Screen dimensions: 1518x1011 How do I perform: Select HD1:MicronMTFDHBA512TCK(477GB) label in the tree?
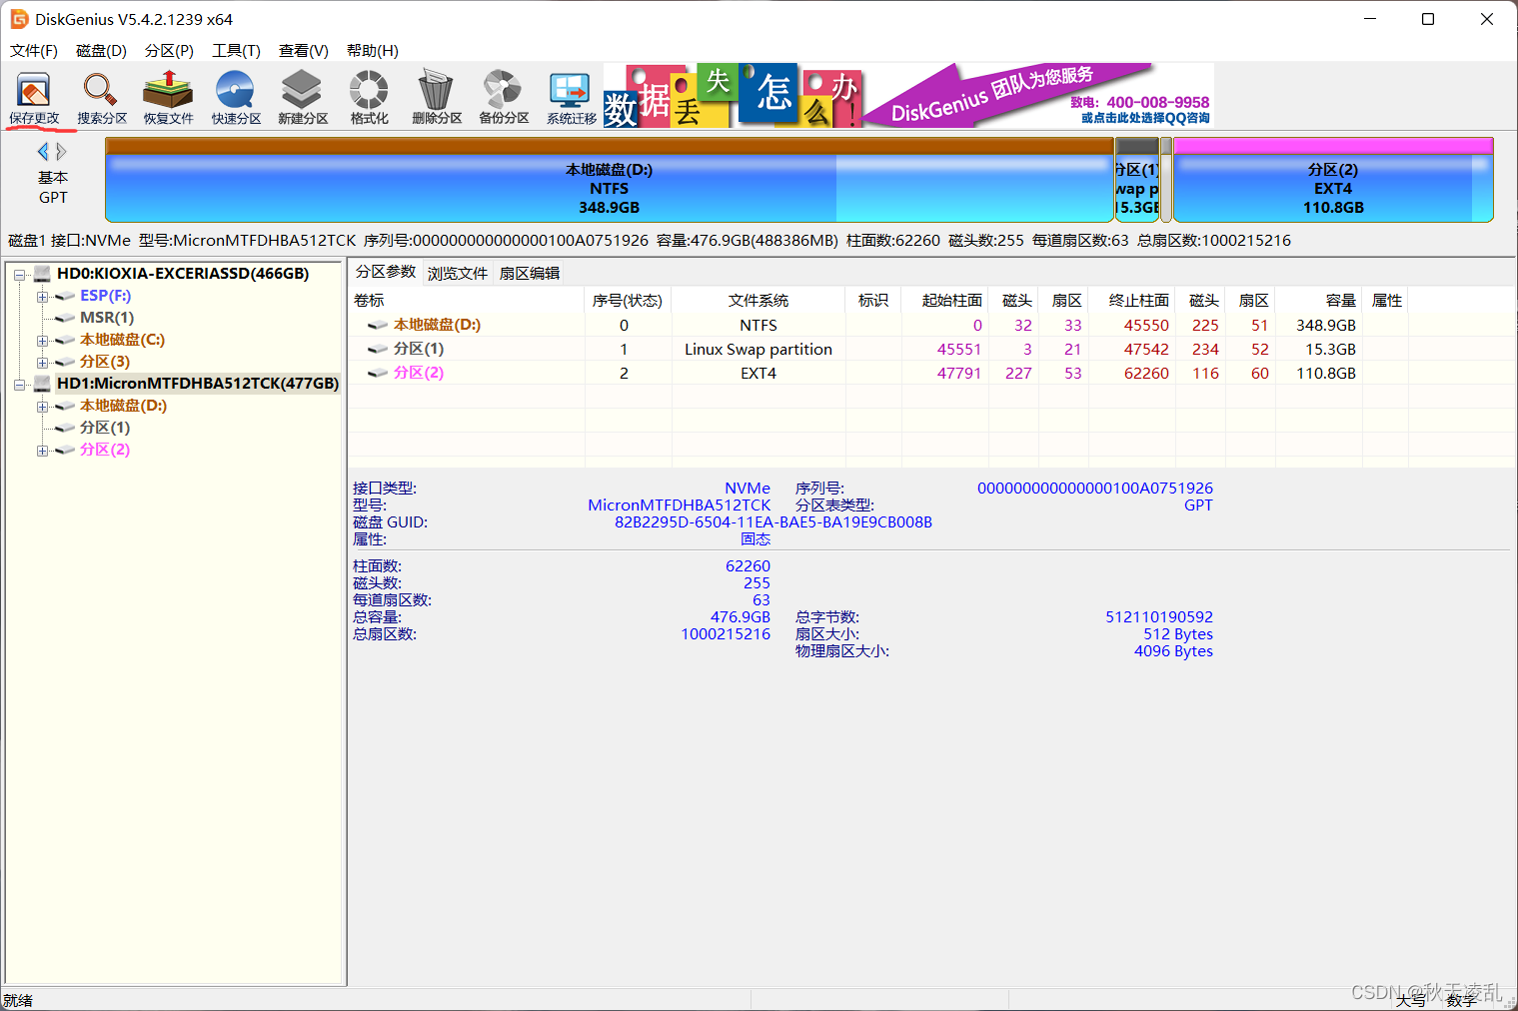click(x=198, y=384)
